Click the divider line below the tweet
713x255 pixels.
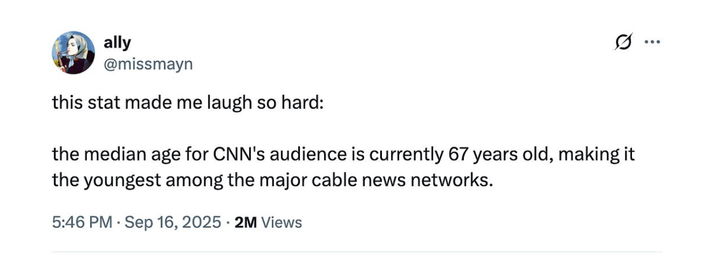(356, 251)
